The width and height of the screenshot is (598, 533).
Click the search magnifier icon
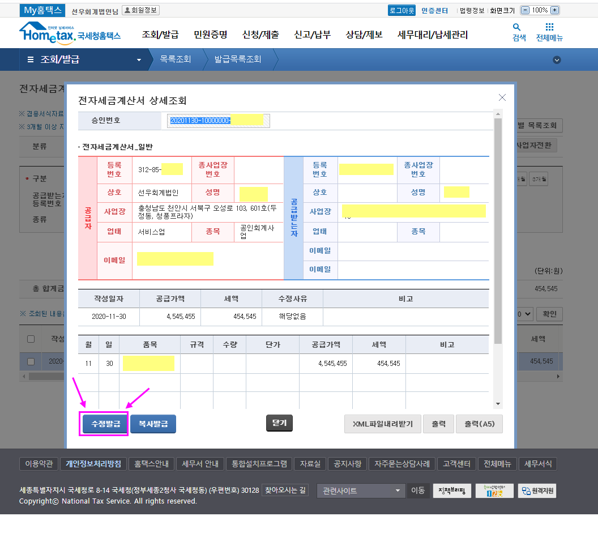(516, 27)
